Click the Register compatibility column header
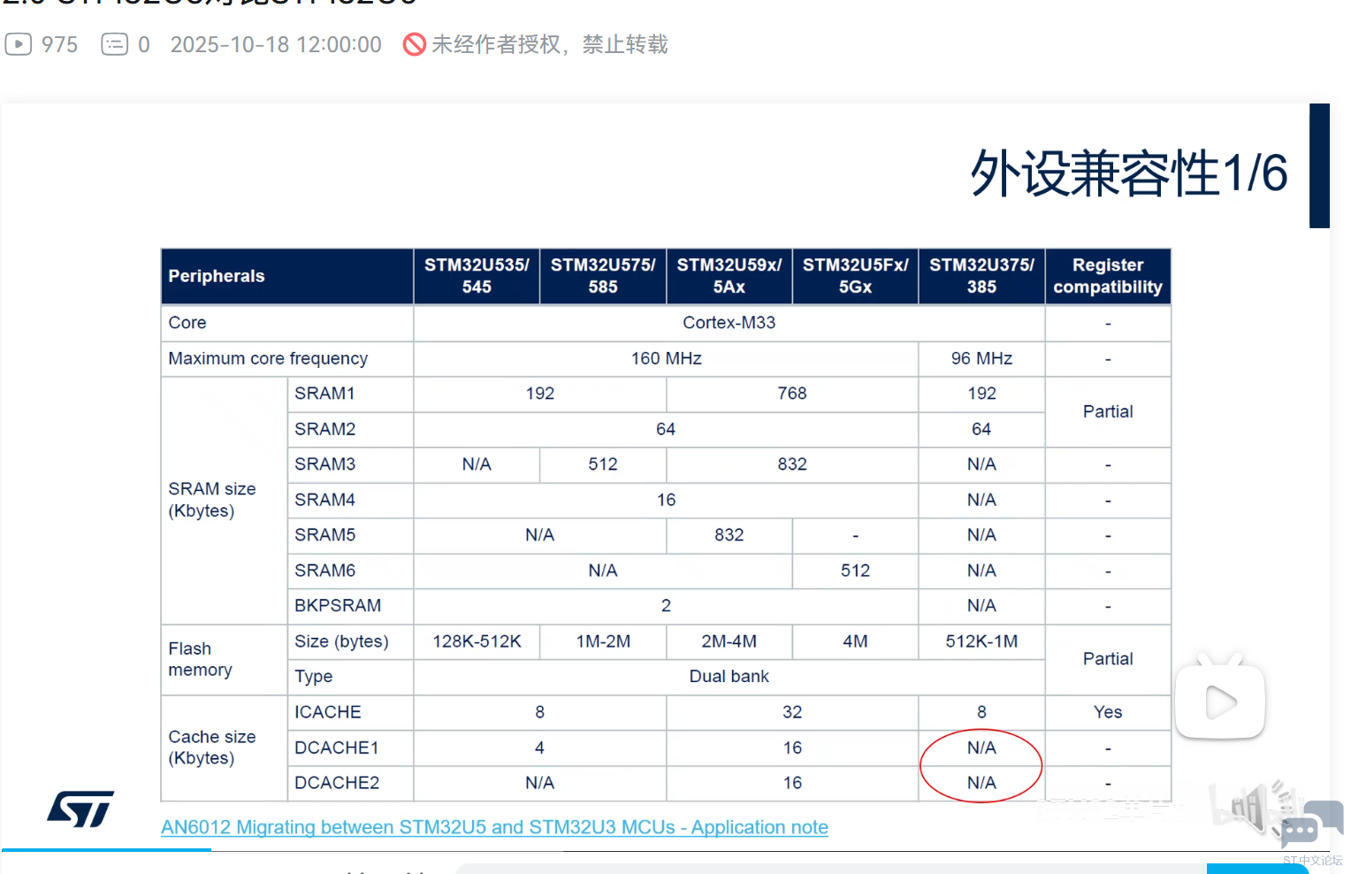The width and height of the screenshot is (1351, 874). (1108, 276)
